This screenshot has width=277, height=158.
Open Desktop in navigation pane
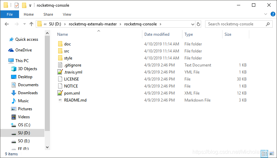(25, 77)
